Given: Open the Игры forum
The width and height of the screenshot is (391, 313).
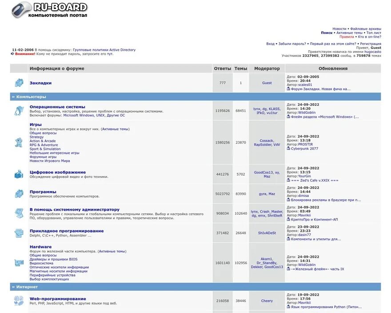Looking at the screenshot, I should (36, 124).
